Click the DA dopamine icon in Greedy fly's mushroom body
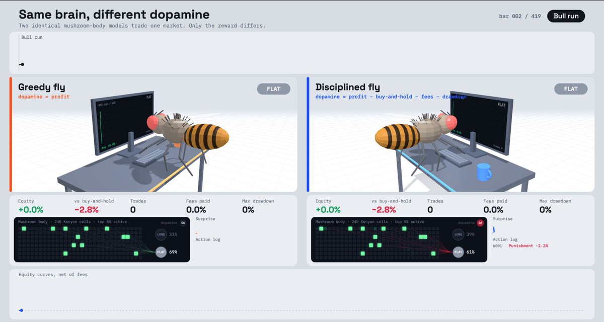 183,222
